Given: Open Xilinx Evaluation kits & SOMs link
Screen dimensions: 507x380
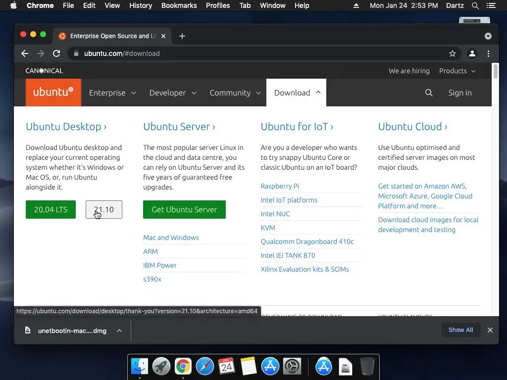Looking at the screenshot, I should tap(304, 269).
